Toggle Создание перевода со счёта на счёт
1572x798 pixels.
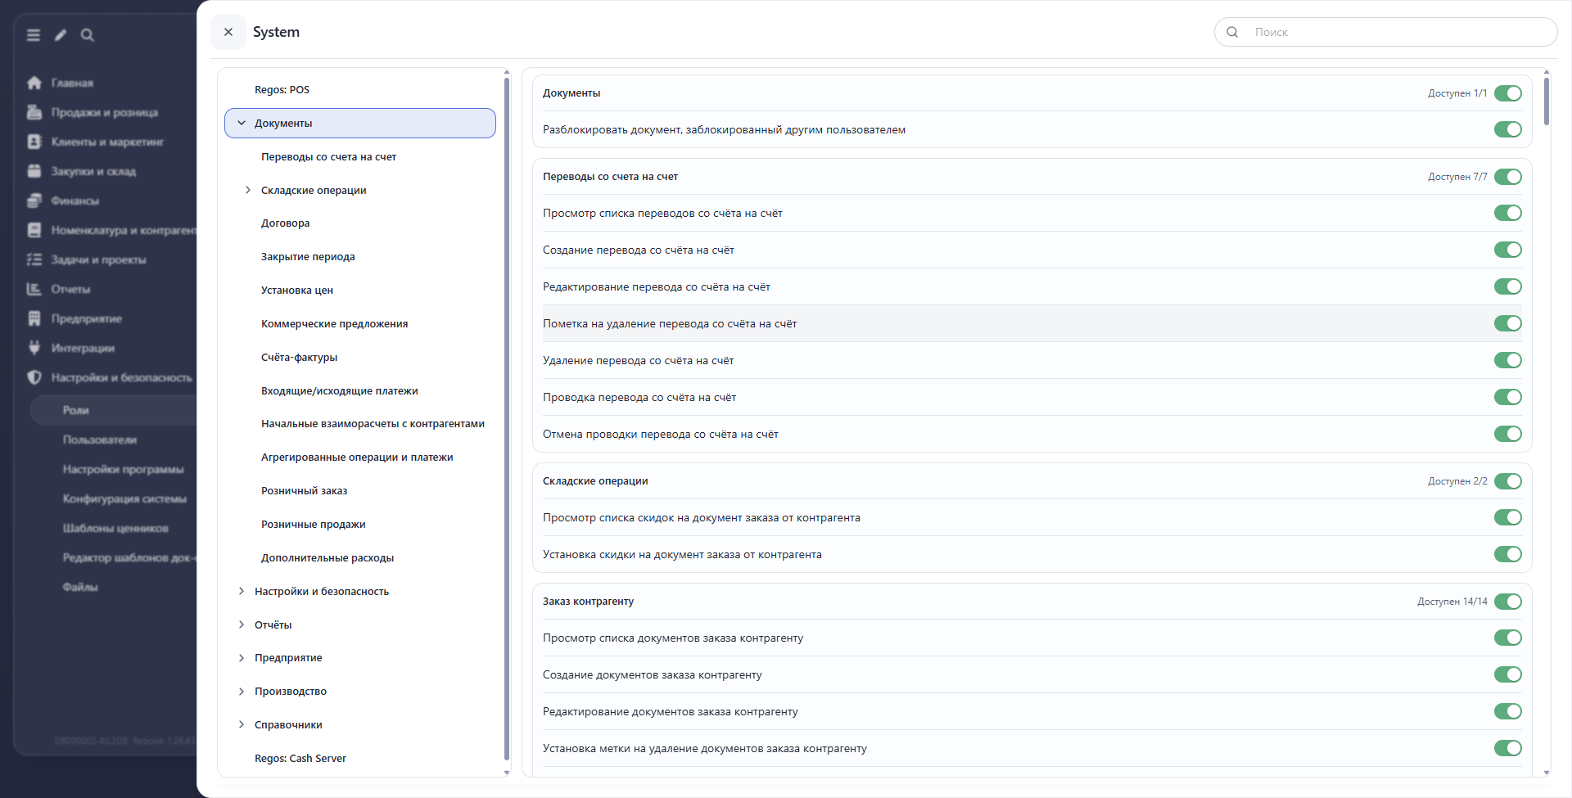click(x=1508, y=250)
